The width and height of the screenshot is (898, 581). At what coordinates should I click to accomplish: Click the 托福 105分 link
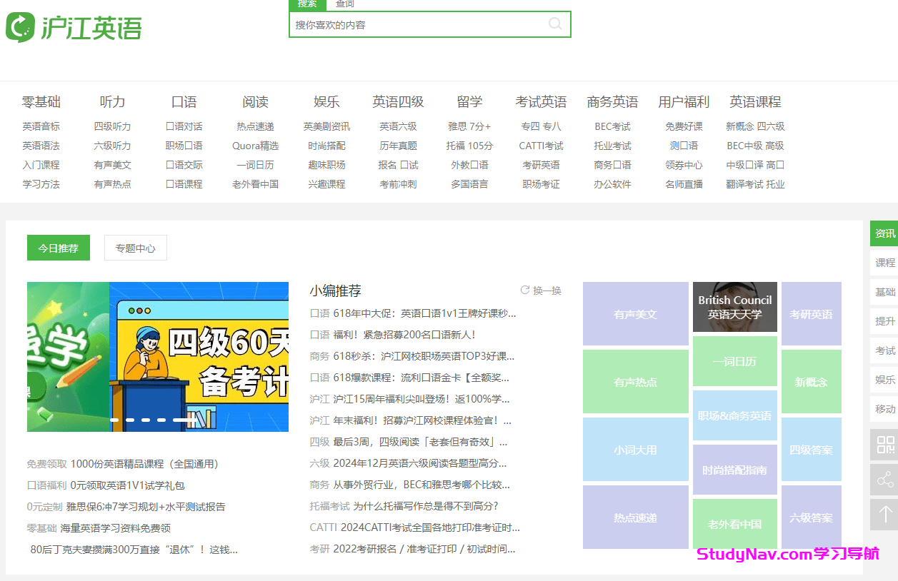tap(470, 145)
